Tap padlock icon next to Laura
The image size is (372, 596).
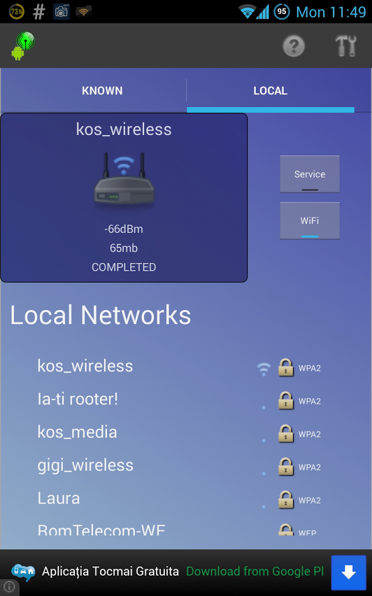pyautogui.click(x=286, y=499)
